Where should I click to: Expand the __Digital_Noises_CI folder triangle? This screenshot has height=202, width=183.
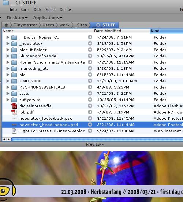point(8,37)
